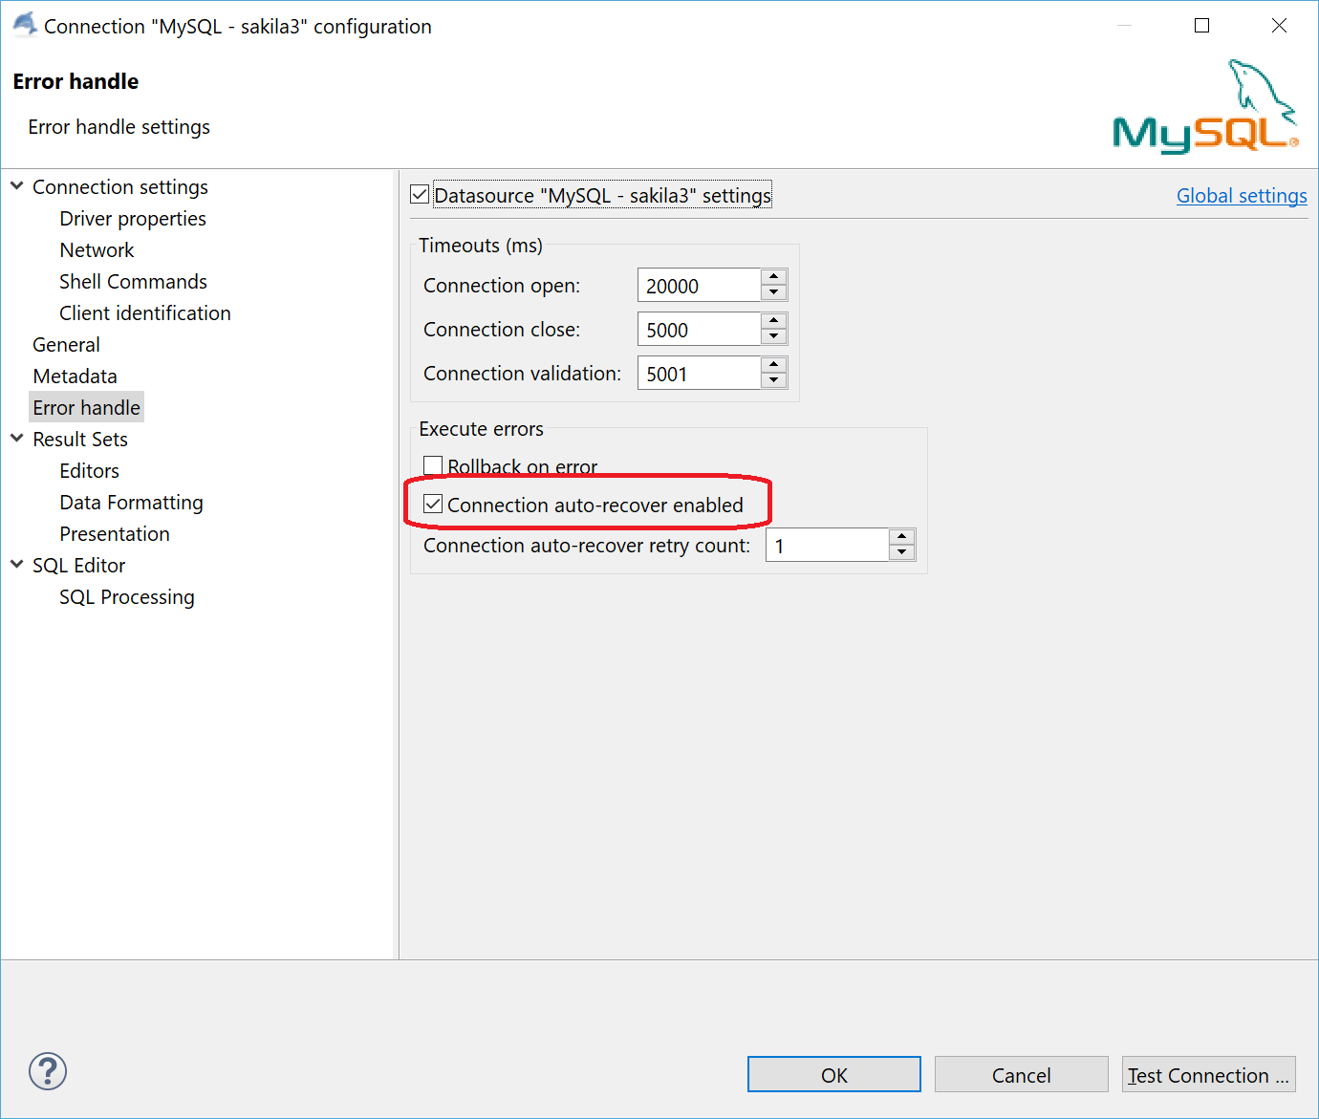The width and height of the screenshot is (1319, 1119).
Task: Click the dolphin icon in the title bar
Action: pyautogui.click(x=24, y=25)
